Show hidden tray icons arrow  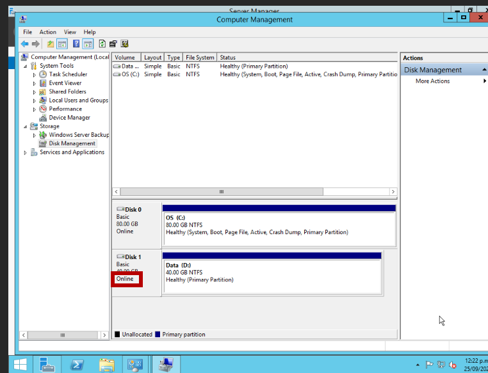(x=418, y=365)
